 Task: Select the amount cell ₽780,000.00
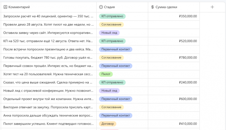174,58
